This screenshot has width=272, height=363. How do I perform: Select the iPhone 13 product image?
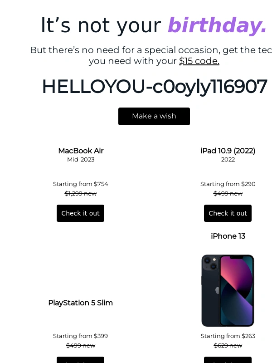click(228, 290)
